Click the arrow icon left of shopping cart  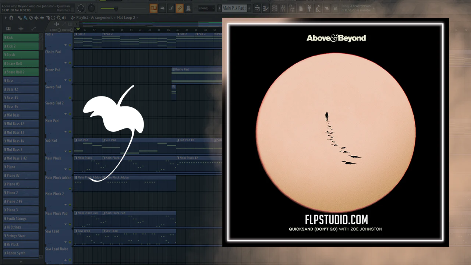(x=327, y=8)
